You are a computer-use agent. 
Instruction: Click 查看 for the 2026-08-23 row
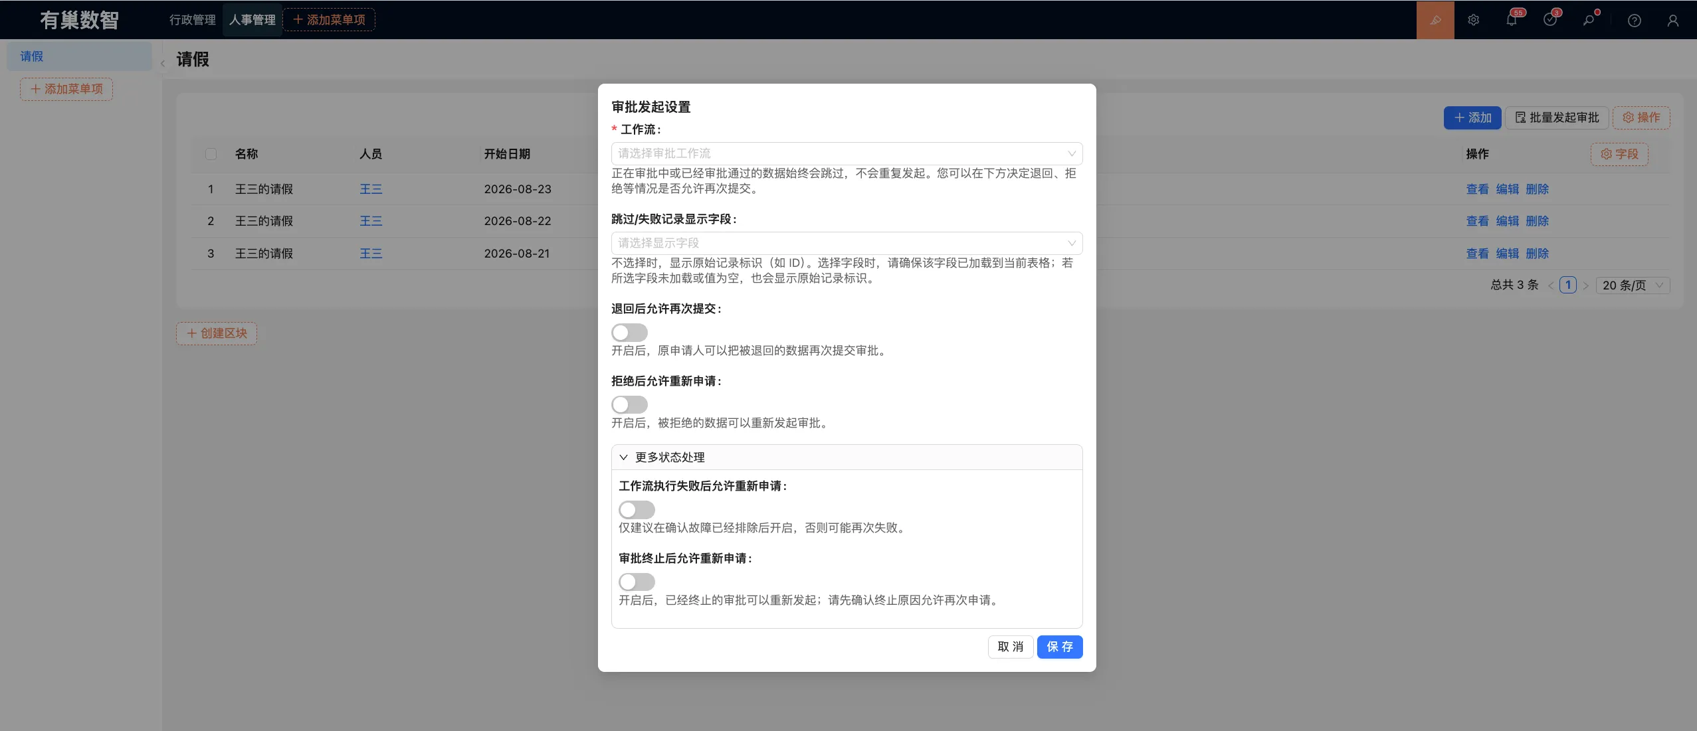click(x=1478, y=189)
